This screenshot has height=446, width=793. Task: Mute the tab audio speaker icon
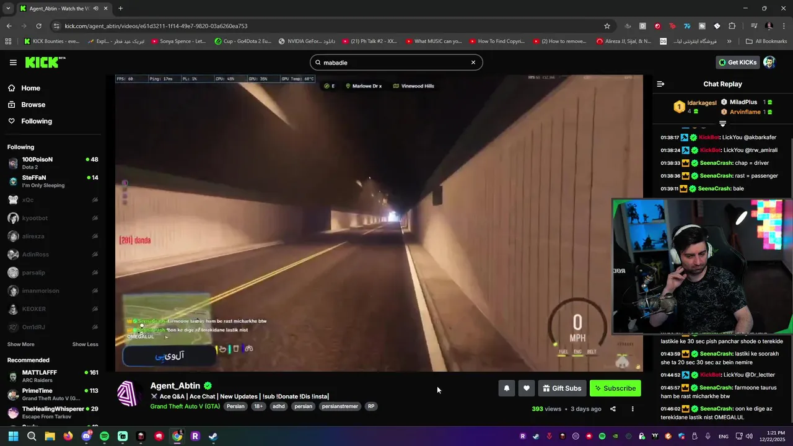(95, 9)
